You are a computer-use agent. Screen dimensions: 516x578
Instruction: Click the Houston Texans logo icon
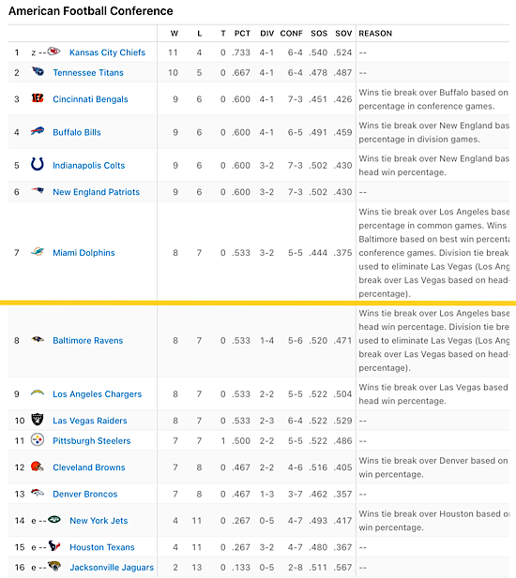point(54,546)
